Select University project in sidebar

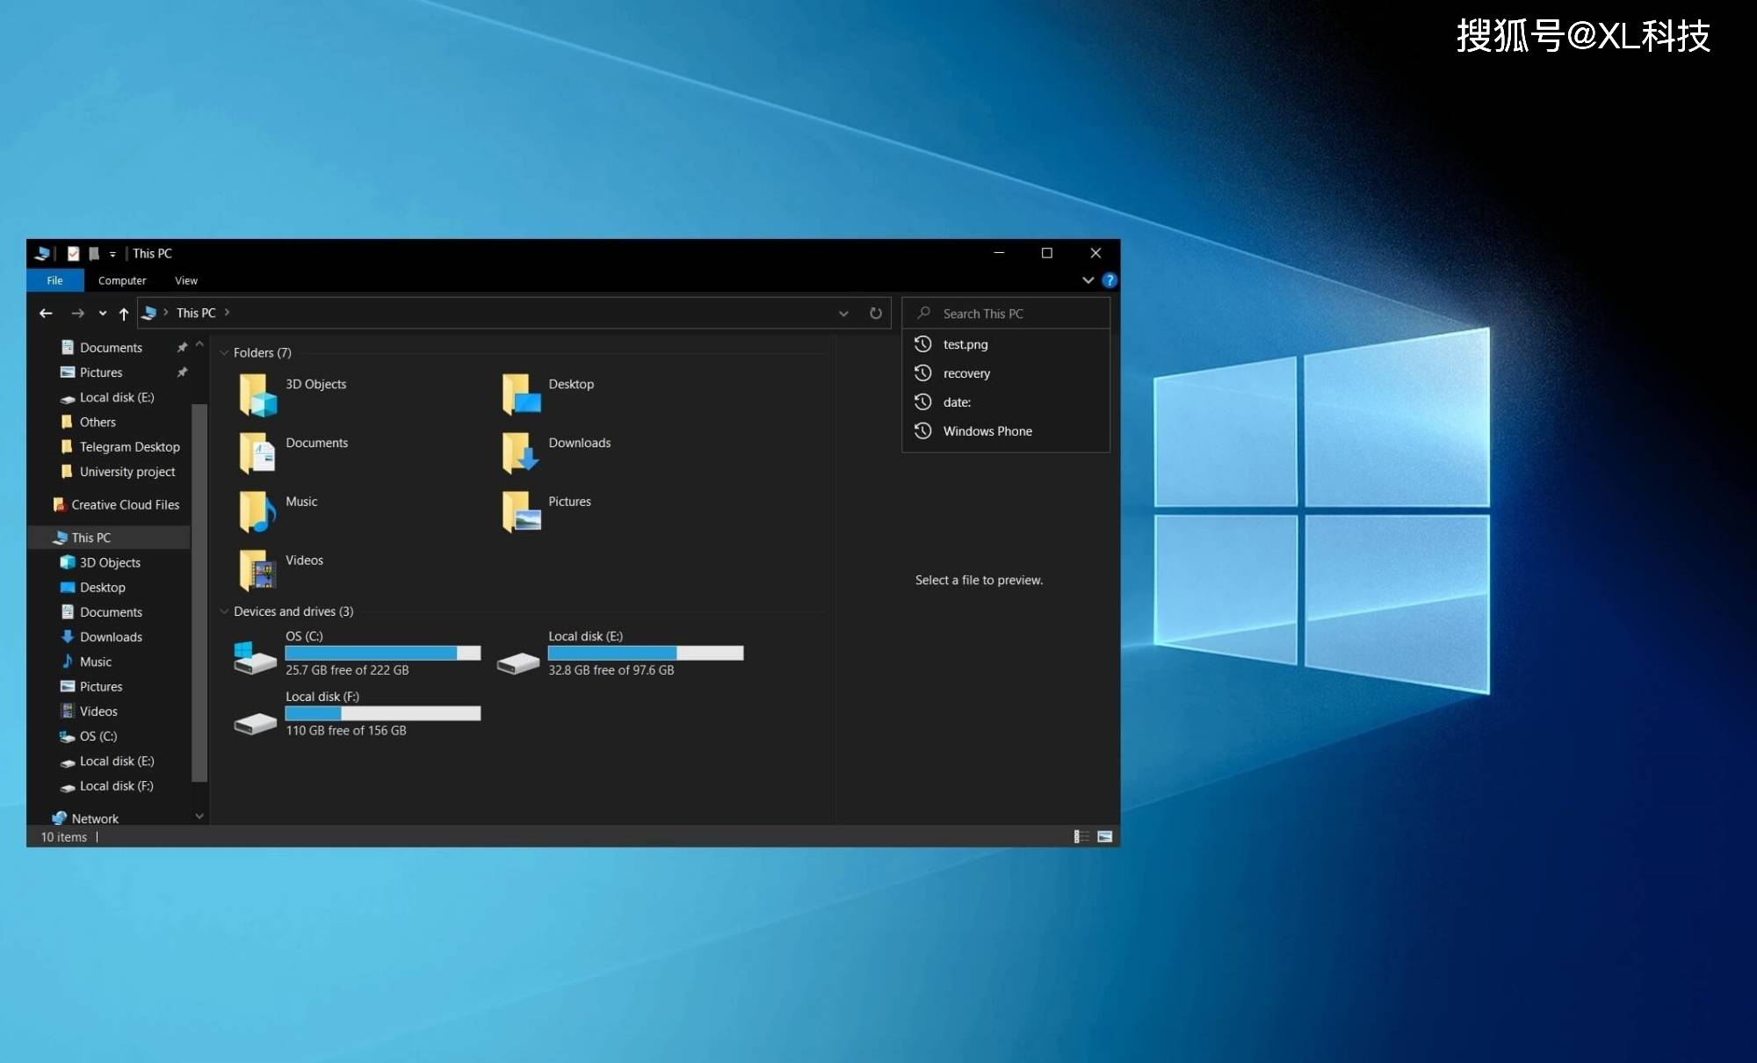[127, 472]
